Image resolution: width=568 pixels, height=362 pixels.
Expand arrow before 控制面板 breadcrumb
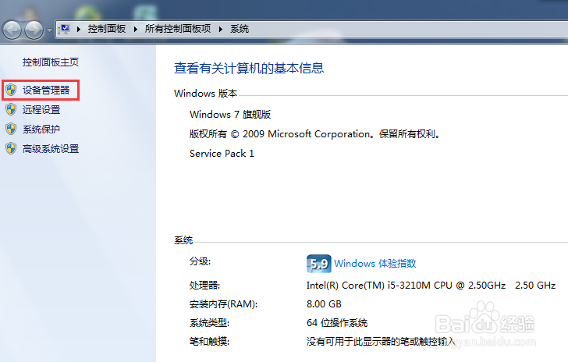click(x=78, y=29)
